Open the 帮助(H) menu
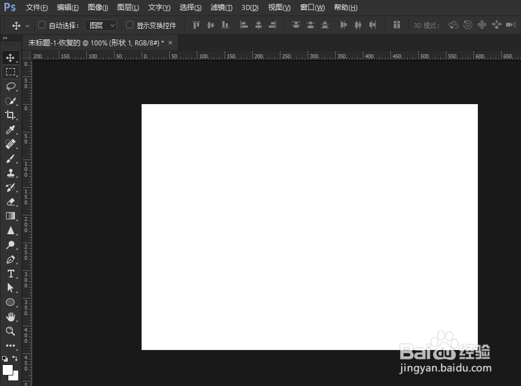The width and height of the screenshot is (521, 386). pyautogui.click(x=346, y=7)
